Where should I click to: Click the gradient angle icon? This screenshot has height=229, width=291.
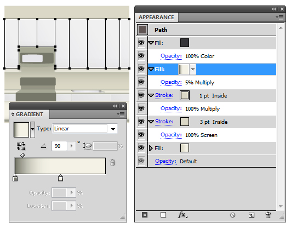pyautogui.click(x=44, y=146)
